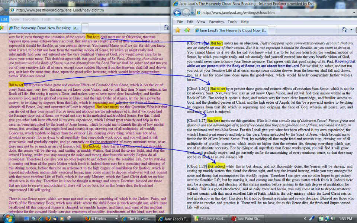Open recent pages dropdown beside the forward button
This screenshot has height=223, width=357.
point(192,13)
